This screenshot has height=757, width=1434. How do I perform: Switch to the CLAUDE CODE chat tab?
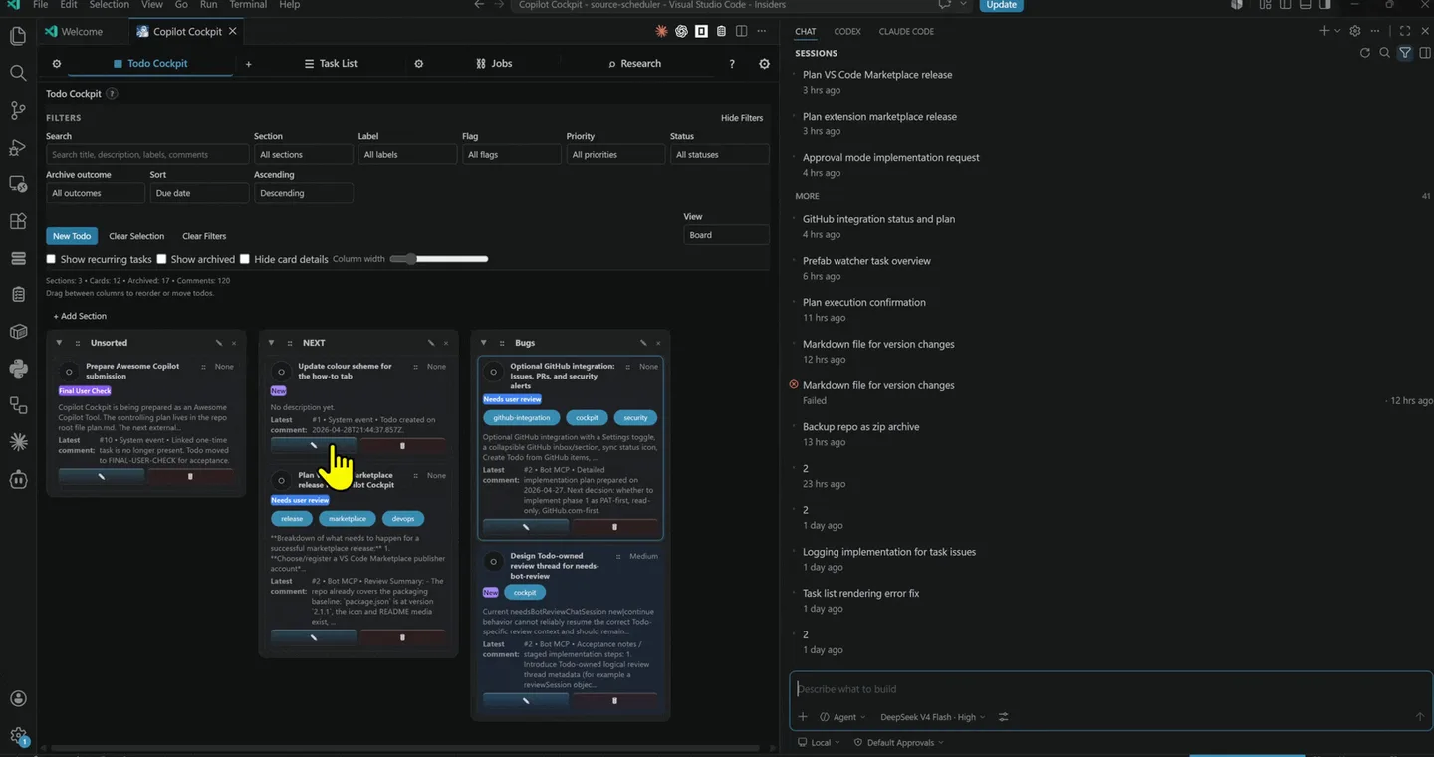point(906,32)
